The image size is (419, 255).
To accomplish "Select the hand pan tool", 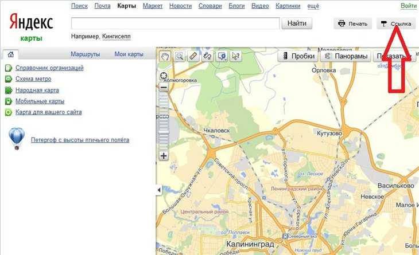I will pyautogui.click(x=165, y=56).
